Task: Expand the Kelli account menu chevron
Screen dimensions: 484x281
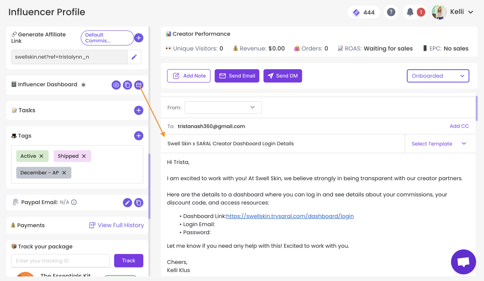Action: (x=471, y=12)
